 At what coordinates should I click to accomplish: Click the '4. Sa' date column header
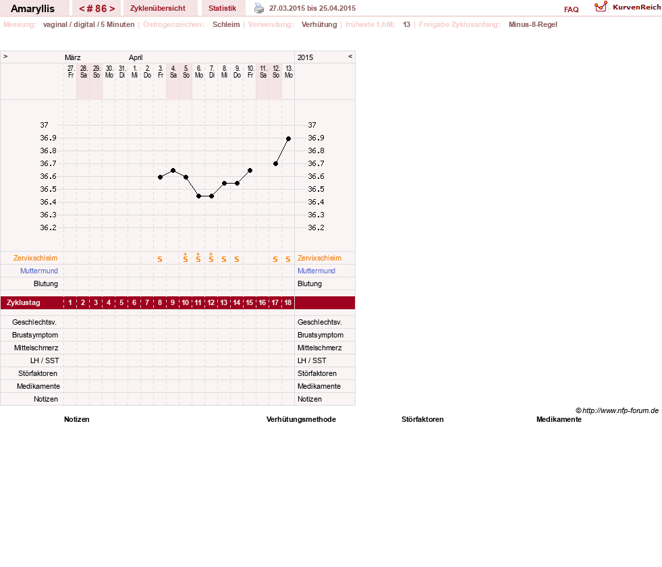(x=173, y=72)
